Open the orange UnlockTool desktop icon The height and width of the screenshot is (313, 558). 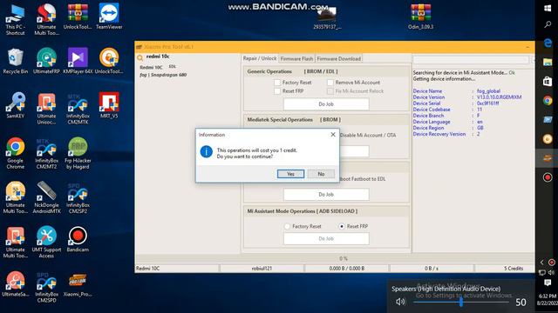[109, 61]
